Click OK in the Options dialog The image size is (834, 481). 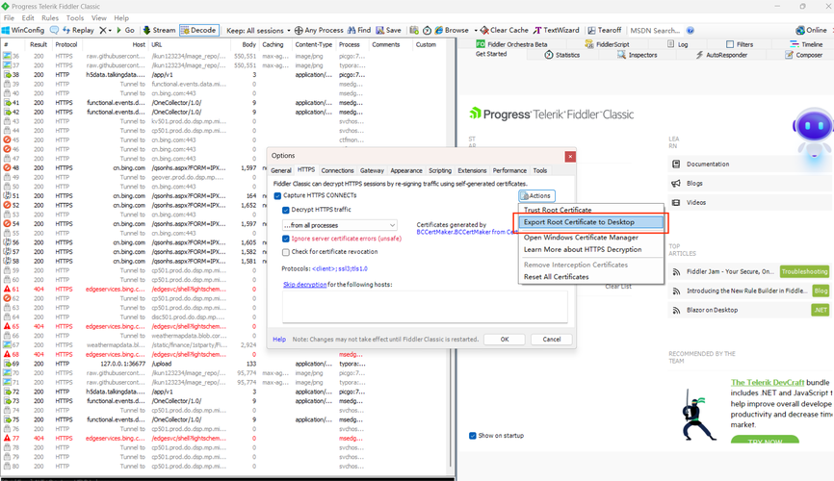tap(505, 339)
